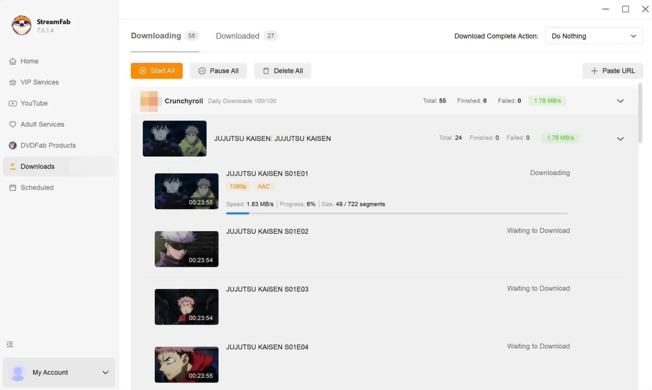Viewport: 652px width, 390px height.
Task: Click the pause icon on Pause All
Action: pyautogui.click(x=202, y=71)
